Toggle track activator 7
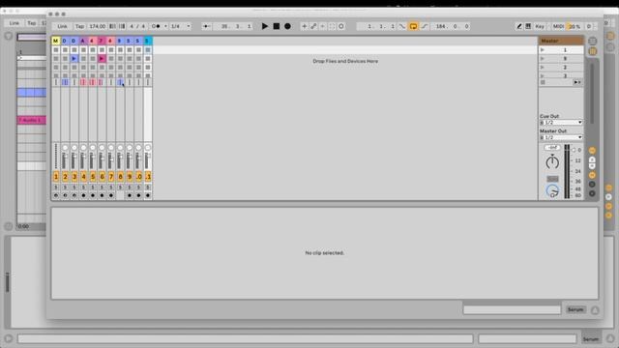This screenshot has height=348, width=619. click(x=111, y=177)
